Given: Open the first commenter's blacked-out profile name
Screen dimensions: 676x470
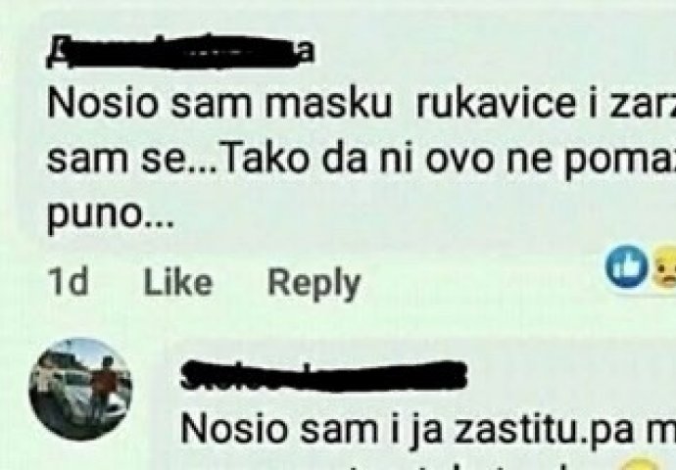Looking at the screenshot, I should (173, 52).
